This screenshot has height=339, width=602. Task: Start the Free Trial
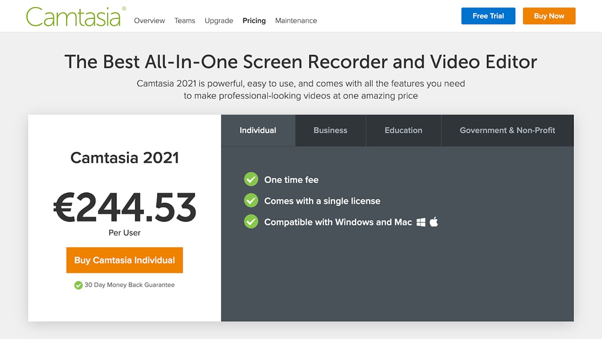tap(488, 16)
